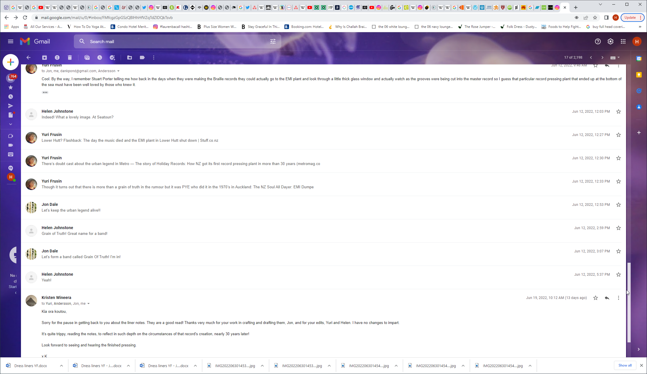The width and height of the screenshot is (647, 374).
Task: Open Google Keep side panel
Action: tap(639, 75)
